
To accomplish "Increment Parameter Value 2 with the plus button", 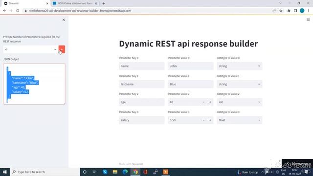I will 210,102.
